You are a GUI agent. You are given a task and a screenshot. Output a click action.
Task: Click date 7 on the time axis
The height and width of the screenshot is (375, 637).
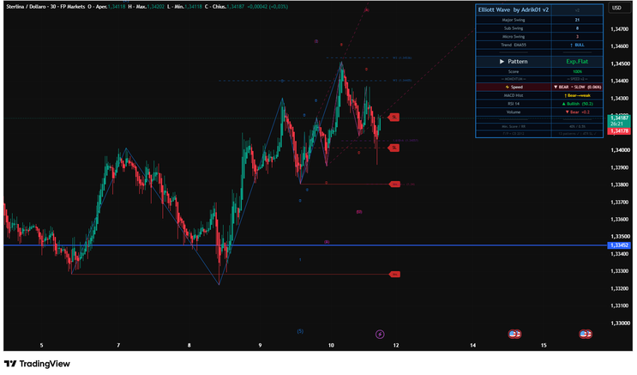point(118,345)
